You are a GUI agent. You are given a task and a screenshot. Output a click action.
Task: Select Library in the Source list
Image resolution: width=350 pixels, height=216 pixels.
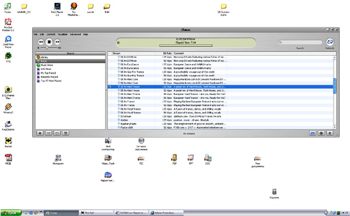click(71, 57)
